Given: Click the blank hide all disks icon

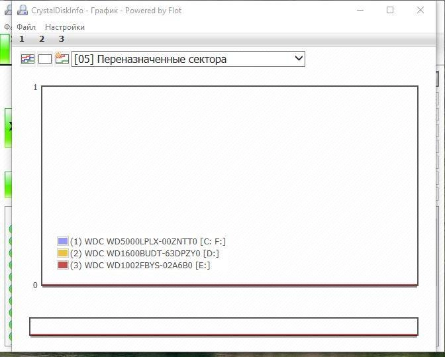Looking at the screenshot, I should (45, 59).
